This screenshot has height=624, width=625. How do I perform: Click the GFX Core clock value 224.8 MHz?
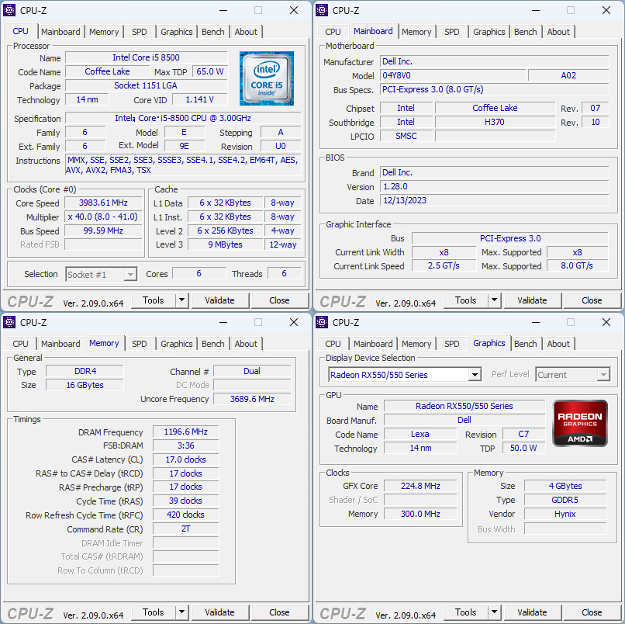(x=420, y=486)
